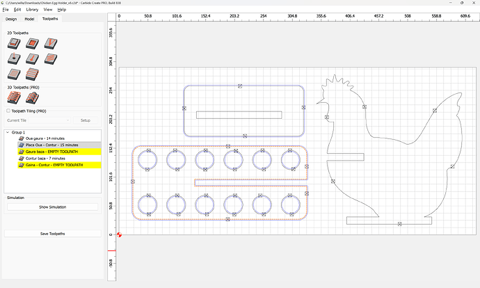Viewport: 480px width, 288px height.
Task: Pick the Drill toolpath icon
Action: [x=13, y=59]
